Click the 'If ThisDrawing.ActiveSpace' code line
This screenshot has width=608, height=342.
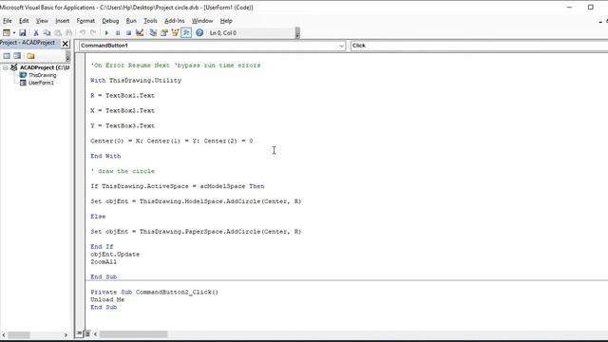pyautogui.click(x=178, y=186)
